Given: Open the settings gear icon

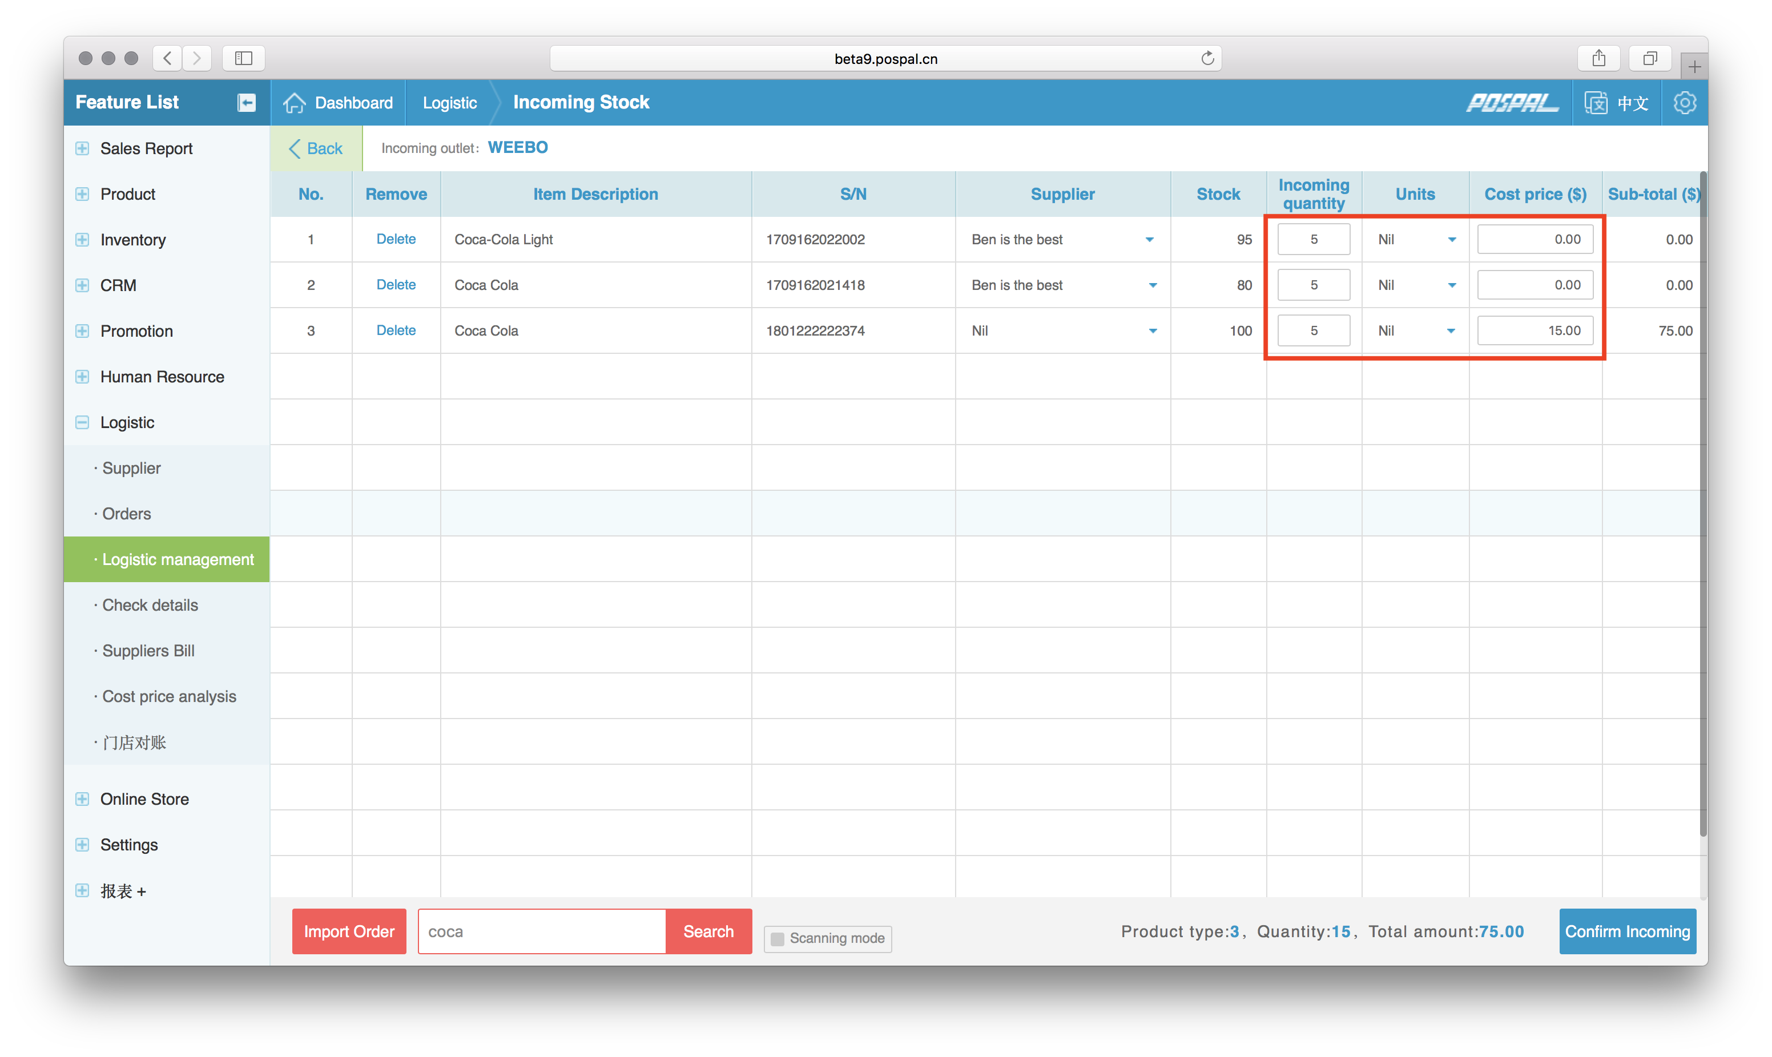Looking at the screenshot, I should pyautogui.click(x=1685, y=103).
